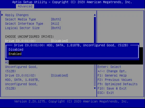Select Enabled in the drive popup
Viewport: 145px width, 108px height.
(x=15, y=54)
